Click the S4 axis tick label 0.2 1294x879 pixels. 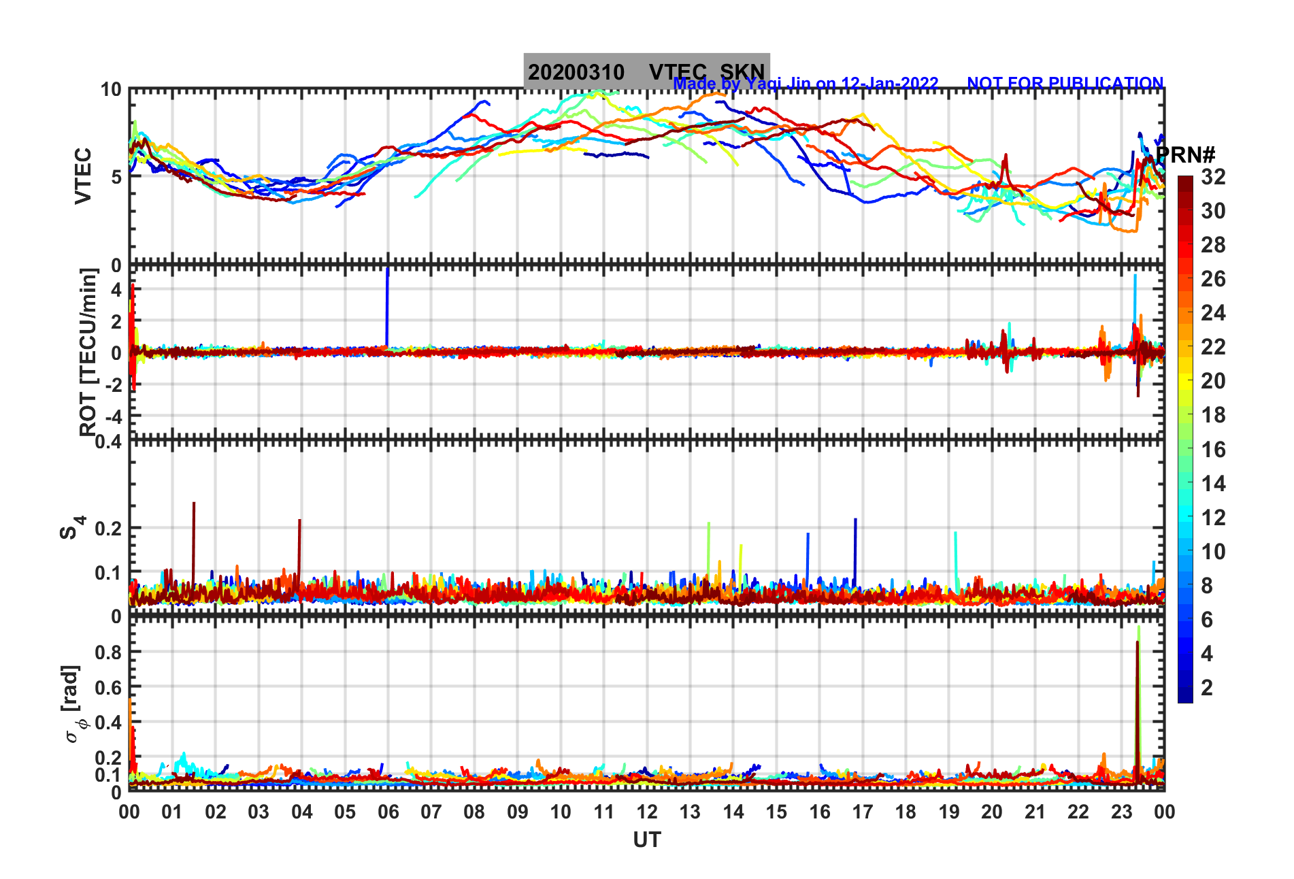click(108, 529)
